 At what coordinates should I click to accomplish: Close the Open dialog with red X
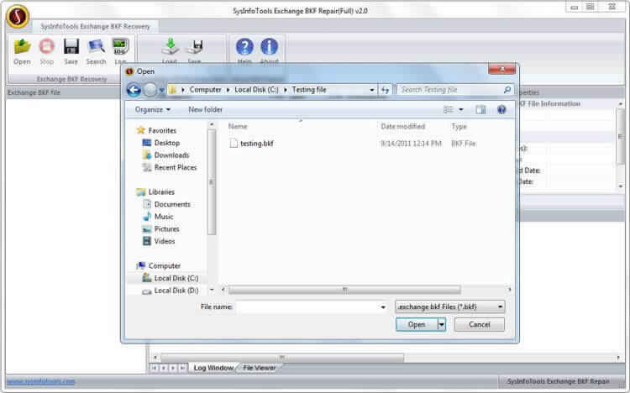(x=501, y=69)
